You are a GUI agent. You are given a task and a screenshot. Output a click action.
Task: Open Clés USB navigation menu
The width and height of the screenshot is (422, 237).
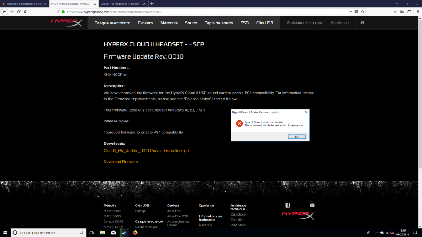[x=264, y=23]
